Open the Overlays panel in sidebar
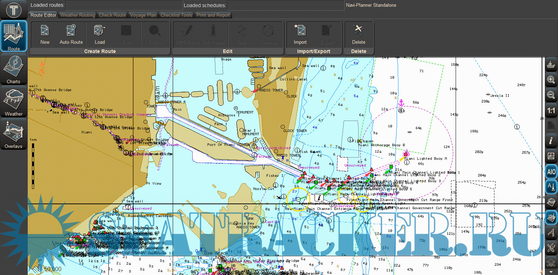Screen dimensions: 558x275 click(14, 134)
